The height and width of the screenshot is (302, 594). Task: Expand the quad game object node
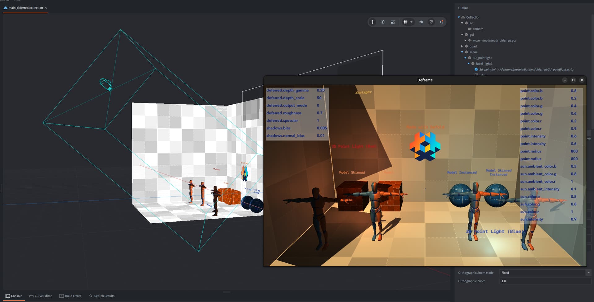point(462,46)
